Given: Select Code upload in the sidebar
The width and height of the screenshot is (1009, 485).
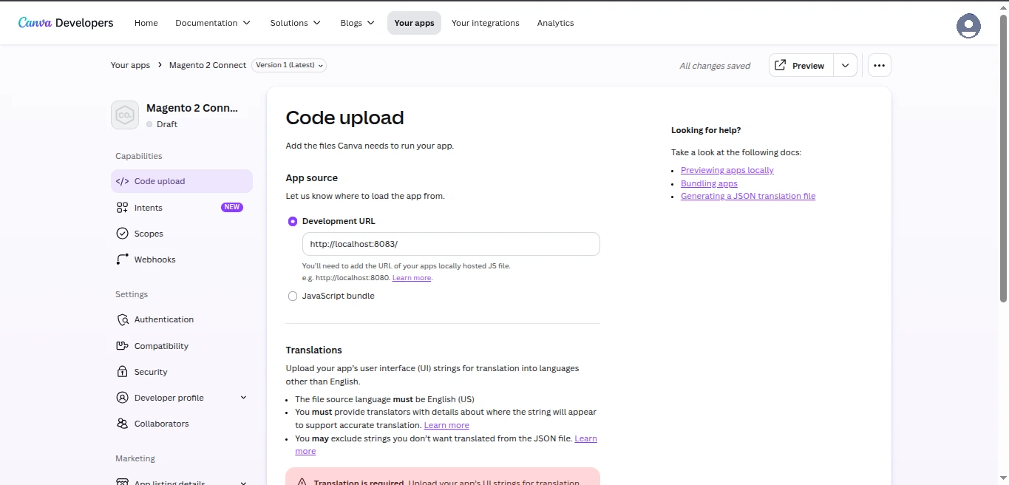Looking at the screenshot, I should coord(182,181).
